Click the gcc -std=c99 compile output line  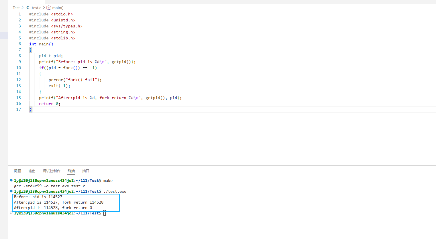(50, 186)
